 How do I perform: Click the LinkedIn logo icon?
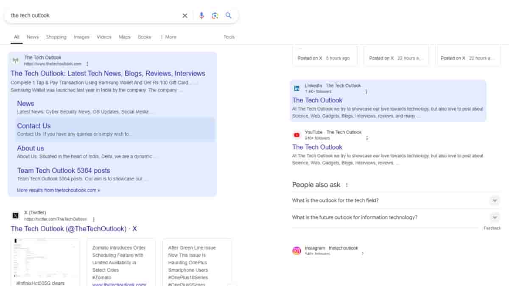pyautogui.click(x=297, y=89)
